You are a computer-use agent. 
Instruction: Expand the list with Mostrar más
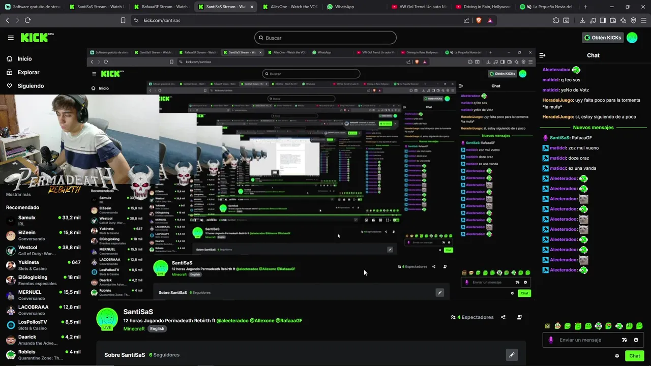tap(18, 194)
